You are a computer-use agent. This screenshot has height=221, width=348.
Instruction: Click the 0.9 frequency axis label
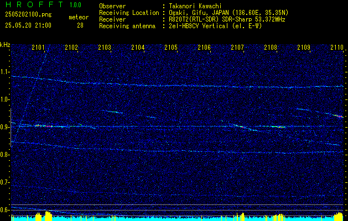pos(5,127)
